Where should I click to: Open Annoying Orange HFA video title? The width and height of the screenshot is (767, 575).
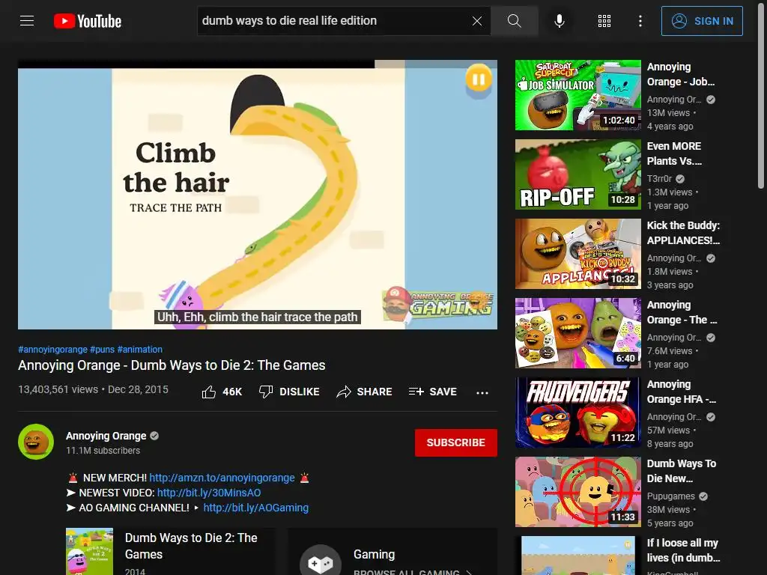point(682,392)
